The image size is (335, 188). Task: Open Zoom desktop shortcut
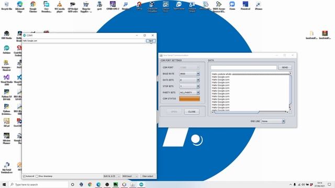[x=232, y=6]
